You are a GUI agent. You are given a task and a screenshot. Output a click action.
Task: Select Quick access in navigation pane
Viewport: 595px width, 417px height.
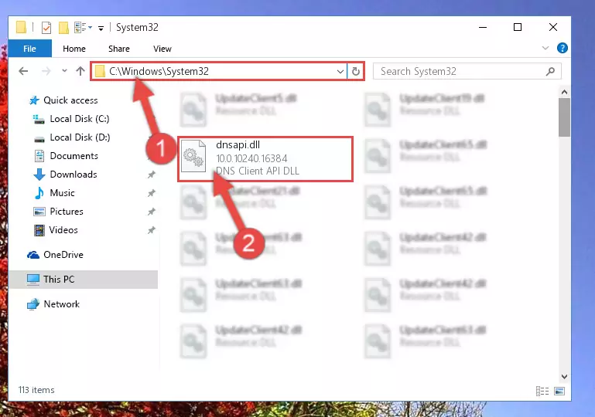pyautogui.click(x=70, y=100)
